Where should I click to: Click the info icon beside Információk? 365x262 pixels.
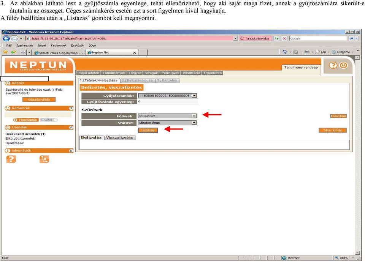pyautogui.click(x=8, y=151)
